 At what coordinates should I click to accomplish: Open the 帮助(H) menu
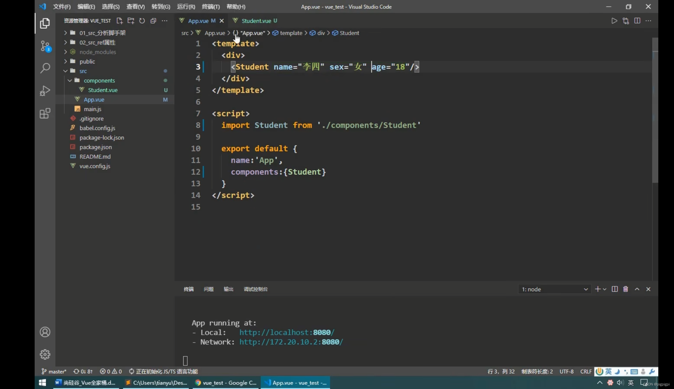click(x=236, y=7)
